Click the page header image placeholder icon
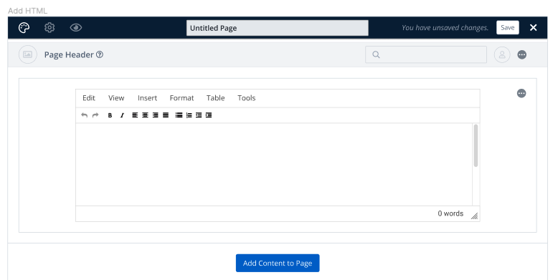The height and width of the screenshot is (280, 553). tap(27, 54)
